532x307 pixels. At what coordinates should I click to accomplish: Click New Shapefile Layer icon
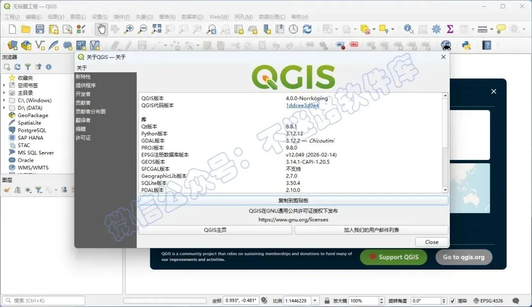coord(40,45)
